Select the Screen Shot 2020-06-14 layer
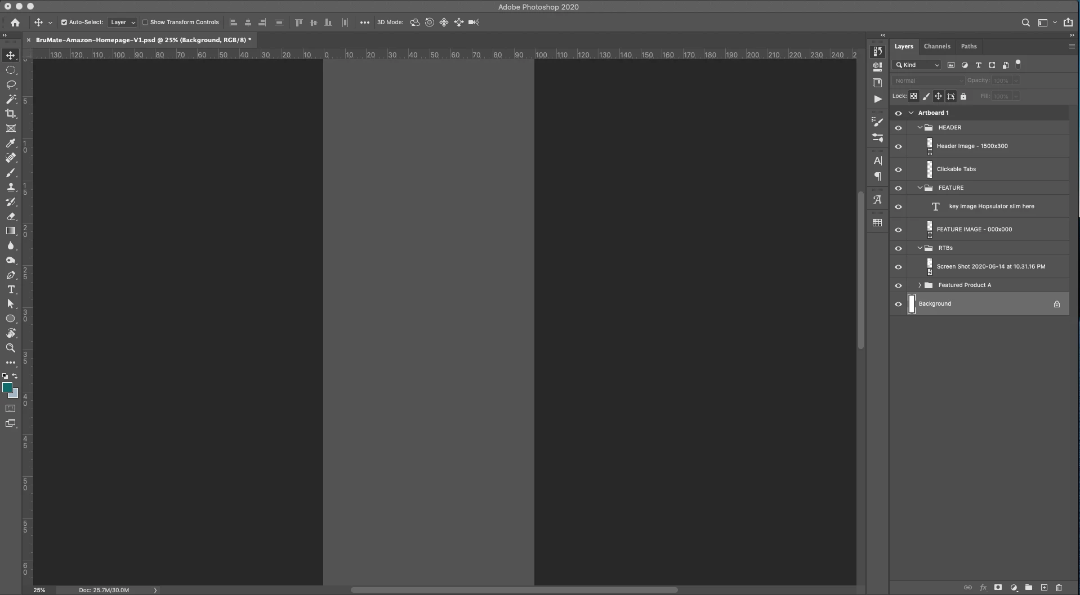Viewport: 1080px width, 595px height. pos(979,266)
